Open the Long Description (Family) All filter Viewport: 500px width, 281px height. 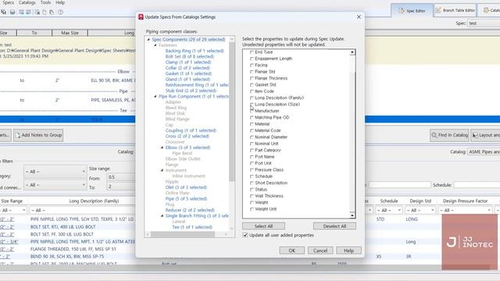pyautogui.click(x=82, y=210)
